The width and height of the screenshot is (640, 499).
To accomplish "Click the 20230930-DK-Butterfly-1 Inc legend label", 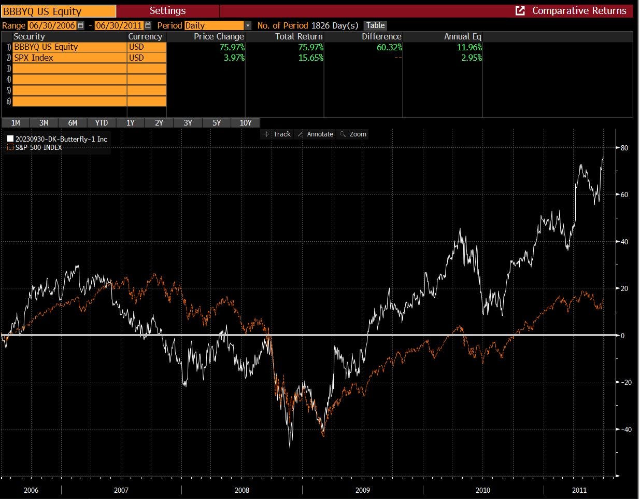I will click(61, 139).
